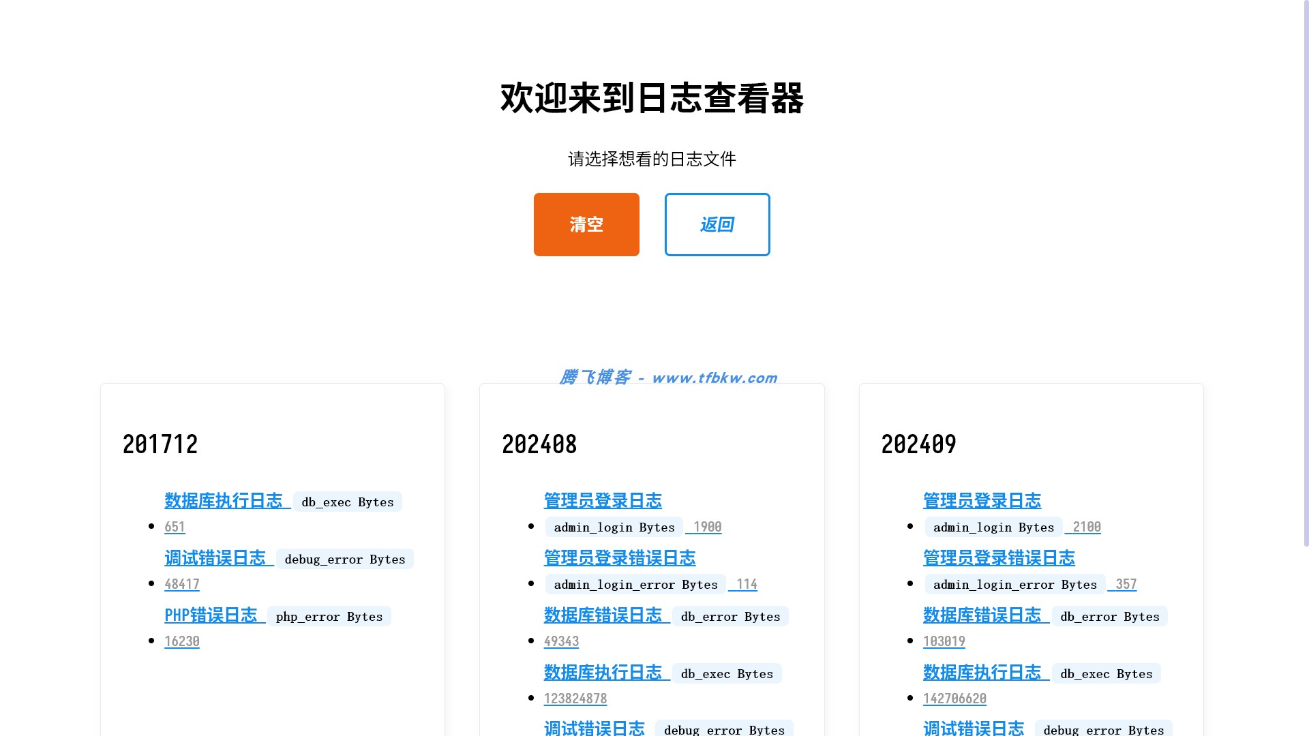This screenshot has width=1309, height=736.
Task: Click the 腾飞博客 www.tfbkw.com watermark link
Action: (668, 378)
